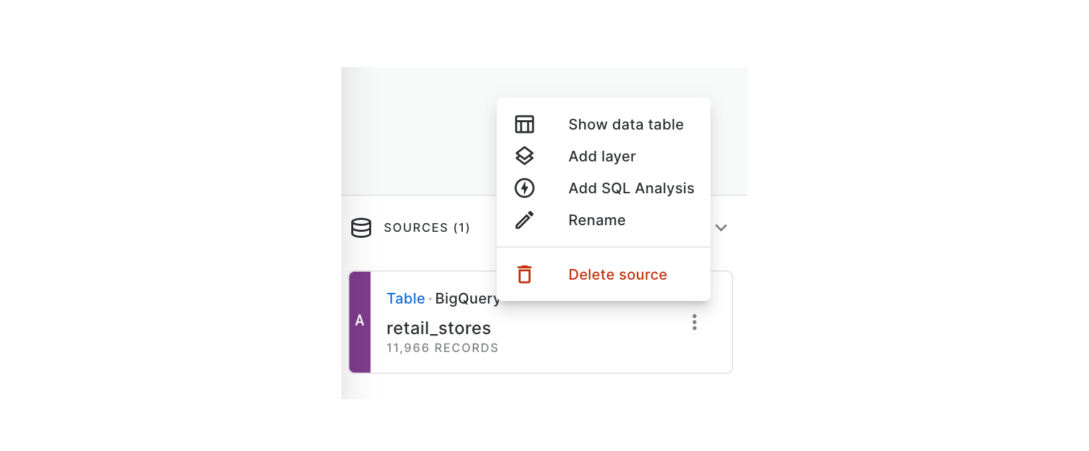Click the stacked layers icon
The width and height of the screenshot is (1089, 451).
525,156
